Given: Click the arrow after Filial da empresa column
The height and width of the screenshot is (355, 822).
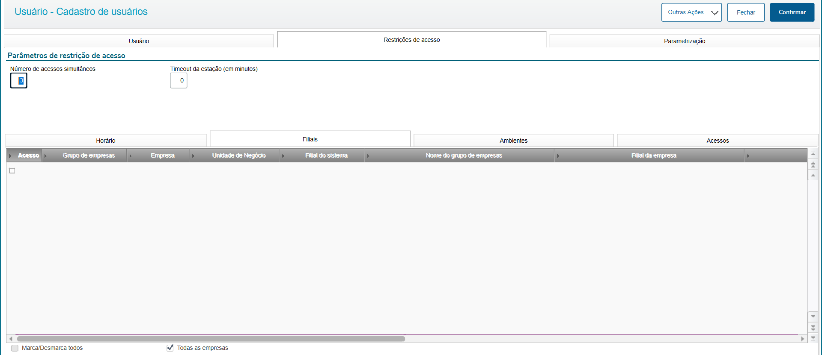Looking at the screenshot, I should 748,156.
